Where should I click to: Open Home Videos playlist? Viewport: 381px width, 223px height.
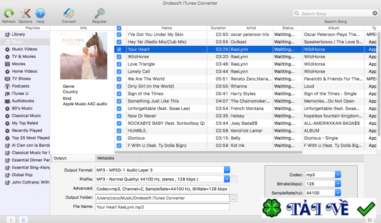pyautogui.click(x=25, y=71)
